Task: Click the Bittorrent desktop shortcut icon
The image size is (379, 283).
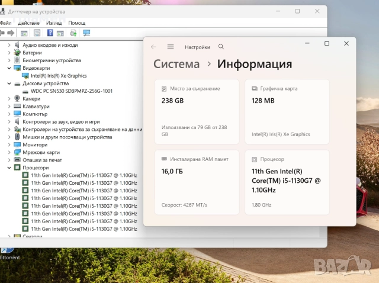Action: [7, 250]
